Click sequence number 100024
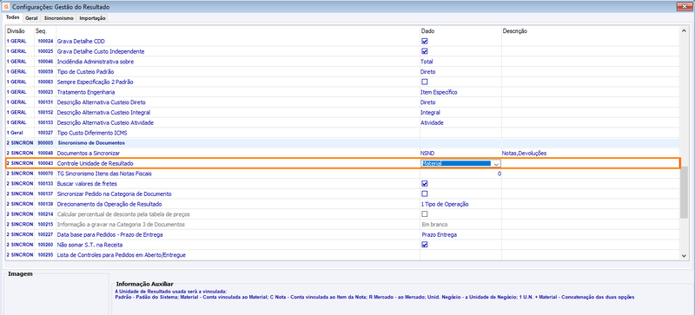 pyautogui.click(x=45, y=41)
